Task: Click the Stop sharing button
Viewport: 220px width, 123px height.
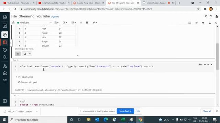Action: point(125,111)
